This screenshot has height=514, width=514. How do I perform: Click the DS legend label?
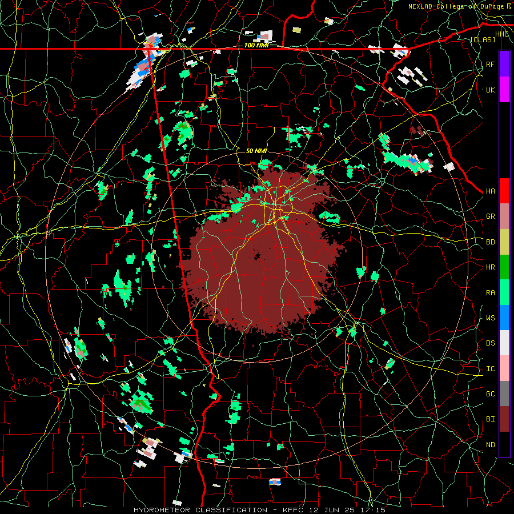tap(491, 343)
